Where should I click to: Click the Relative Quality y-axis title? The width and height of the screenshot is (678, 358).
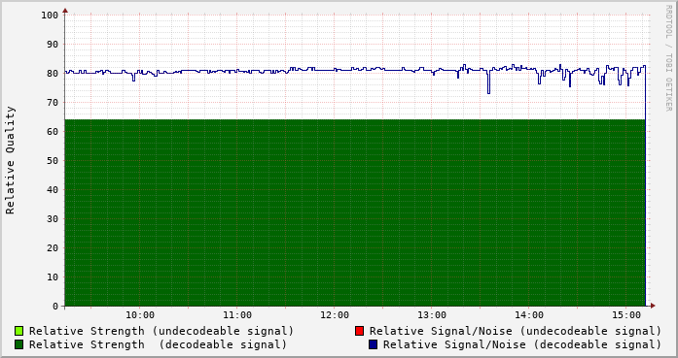tap(10, 160)
